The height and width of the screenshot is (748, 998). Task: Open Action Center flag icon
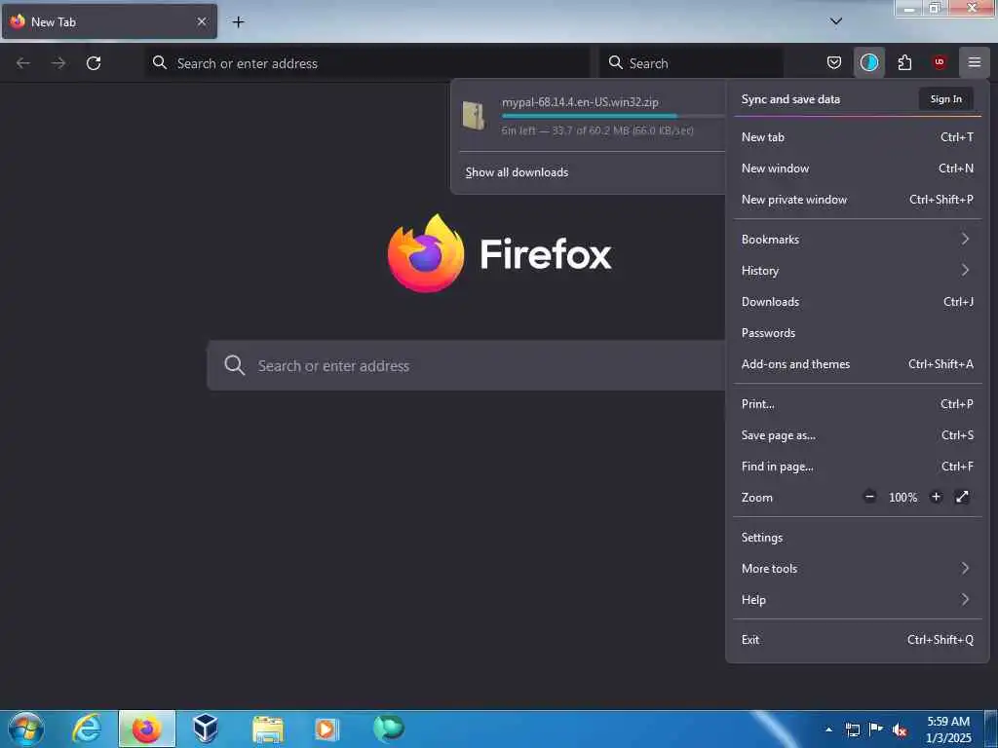coord(876,729)
